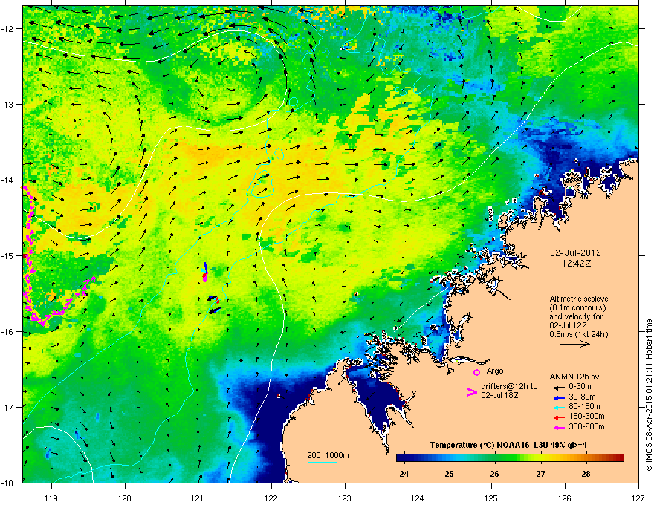Viewport: 654px width, 505px height.
Task: Click the '122' longitude axis label
Action: 271,498
